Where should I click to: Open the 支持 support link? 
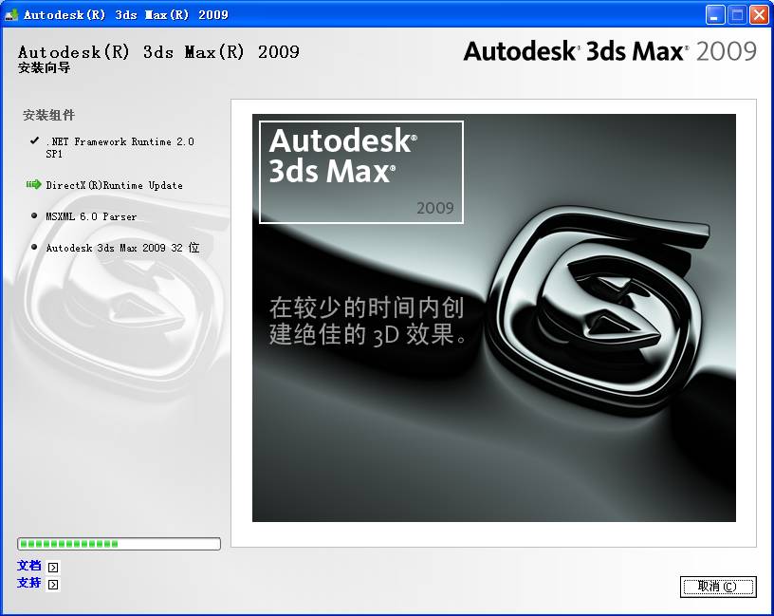(x=29, y=583)
